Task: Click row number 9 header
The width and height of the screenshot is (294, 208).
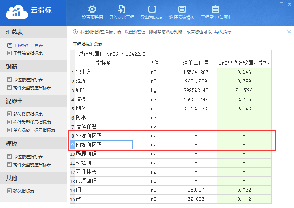Action: pyautogui.click(x=73, y=145)
